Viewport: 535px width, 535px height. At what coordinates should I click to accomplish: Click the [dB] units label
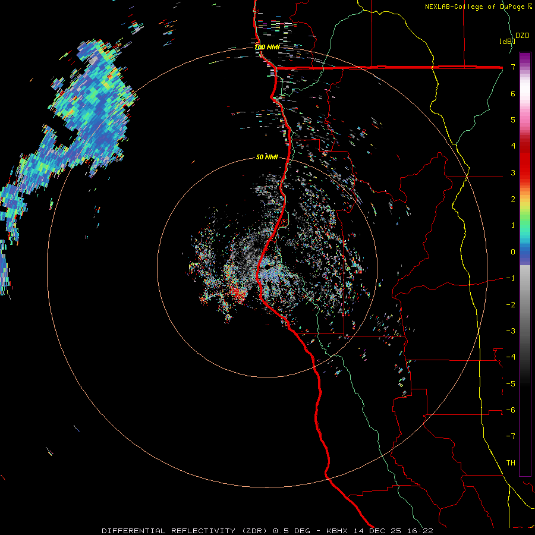click(507, 41)
